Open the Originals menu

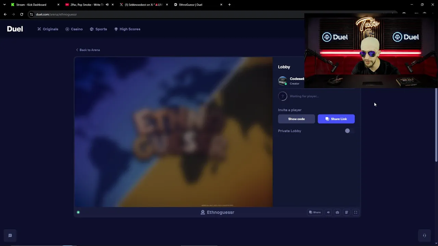pos(48,29)
